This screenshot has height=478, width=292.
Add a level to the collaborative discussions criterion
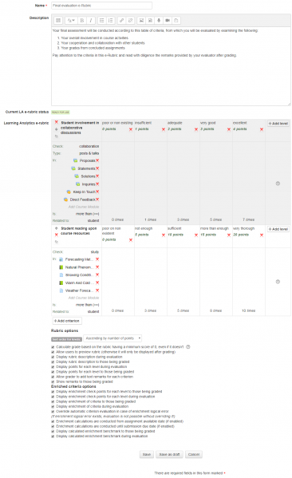278,124
